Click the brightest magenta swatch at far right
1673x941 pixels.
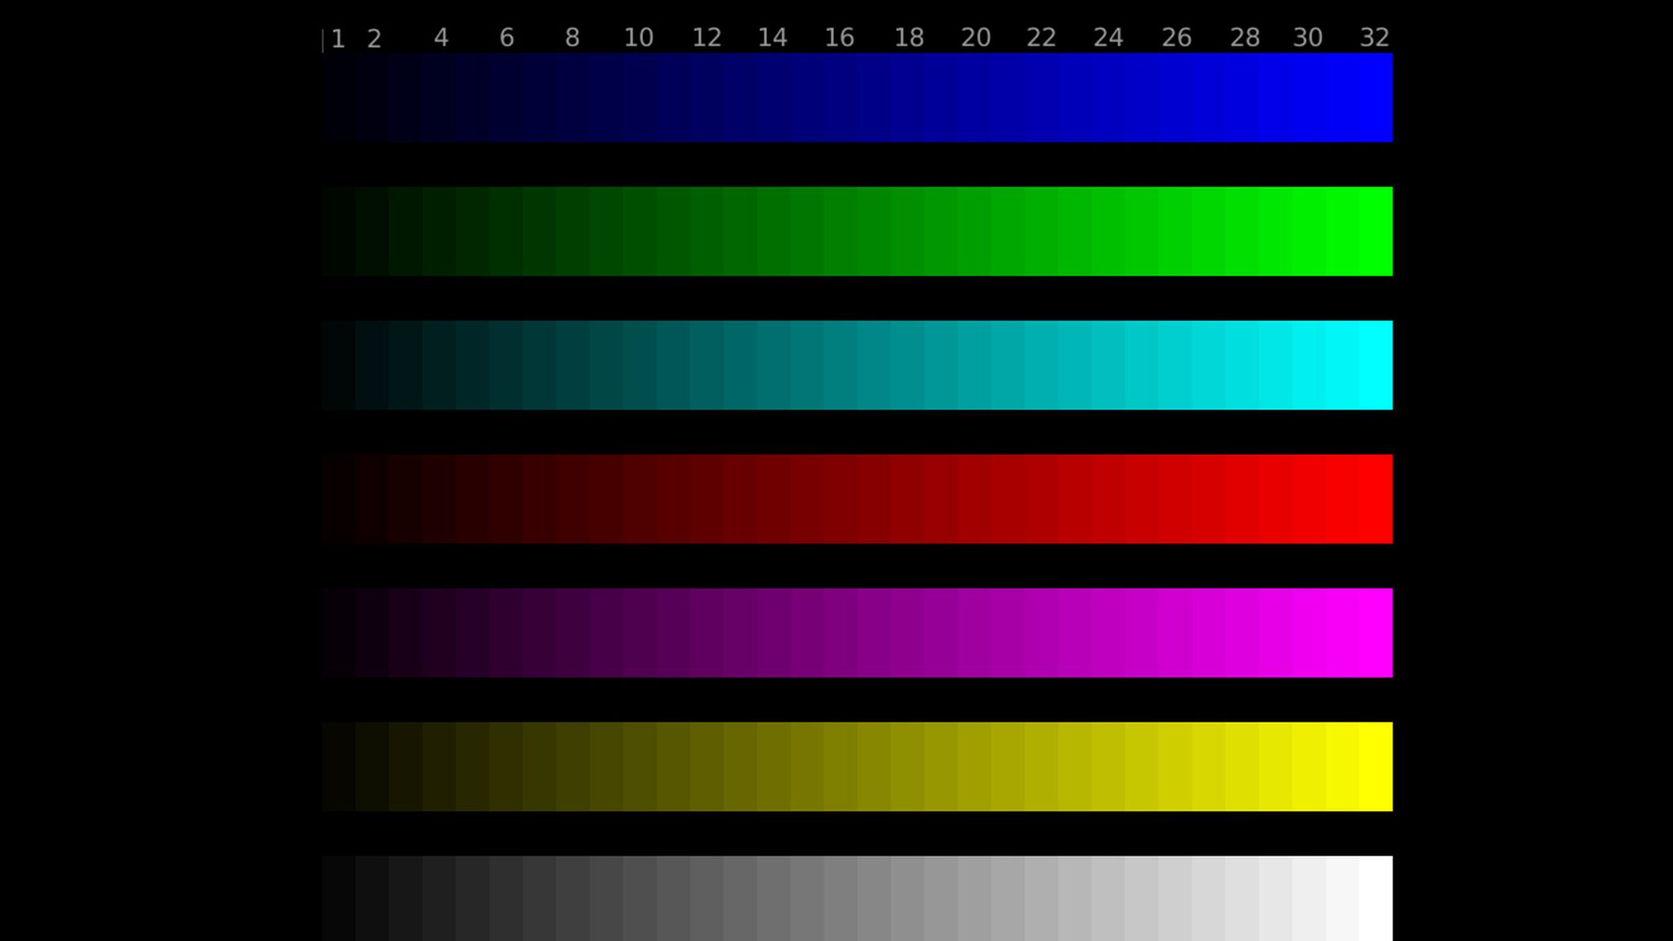[1376, 633]
